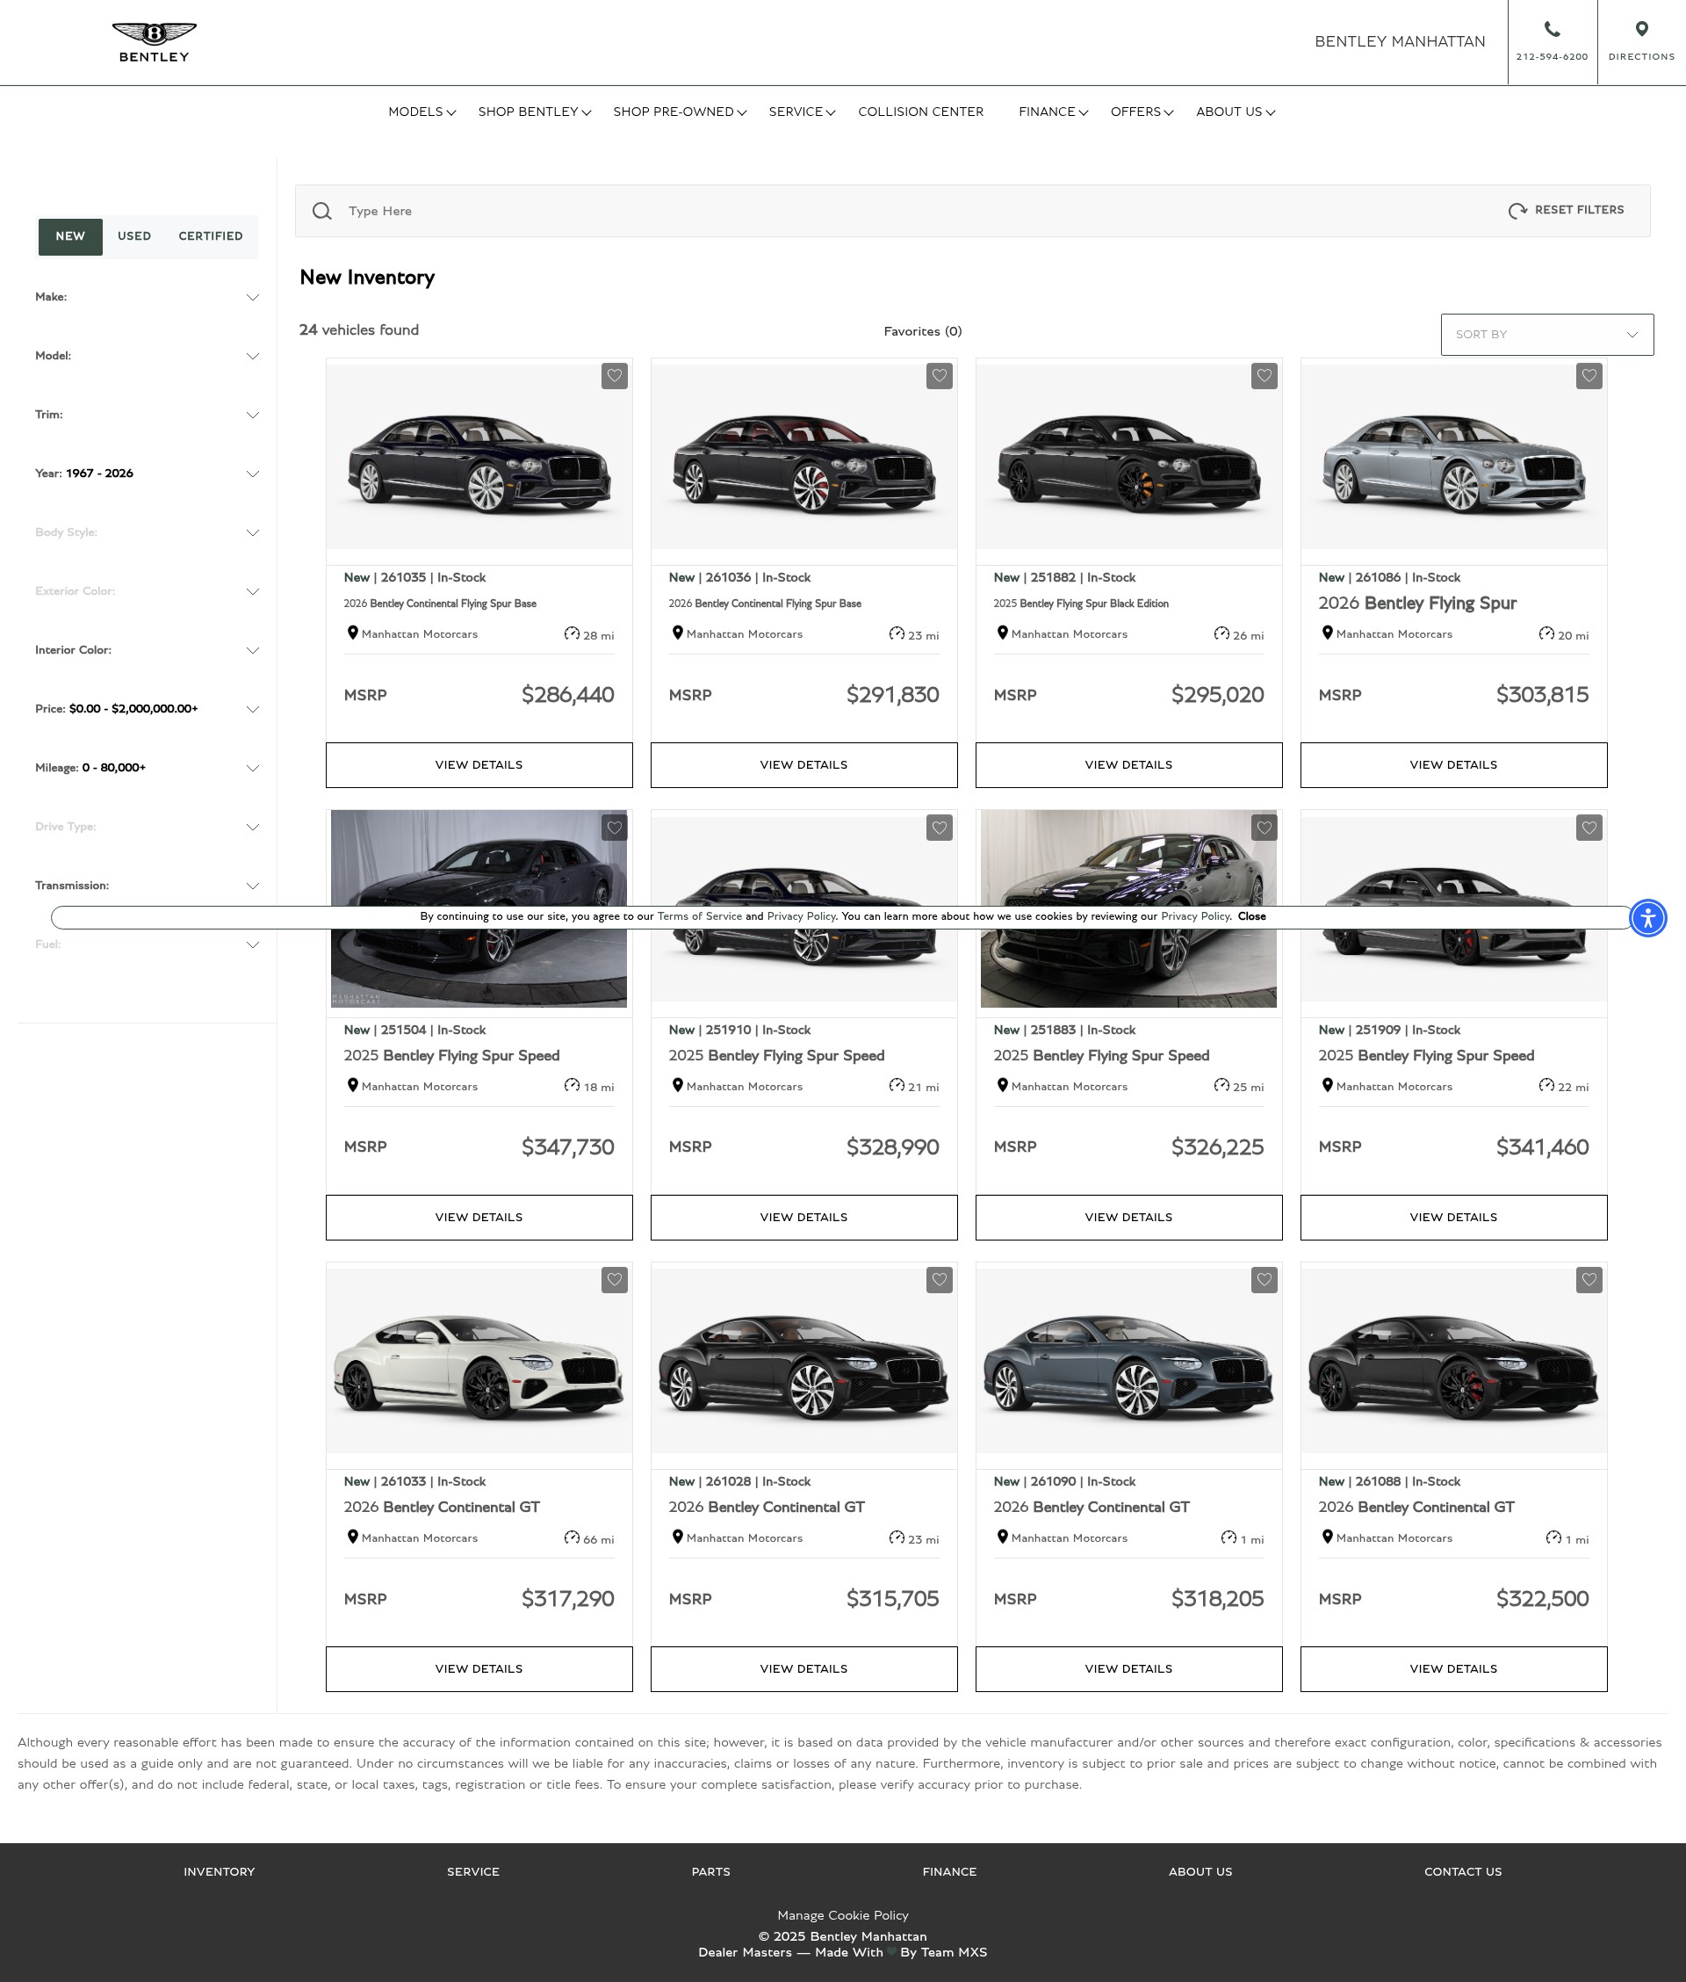This screenshot has height=1982, width=1686.
Task: Click the search magnifier icon
Action: [x=322, y=212]
